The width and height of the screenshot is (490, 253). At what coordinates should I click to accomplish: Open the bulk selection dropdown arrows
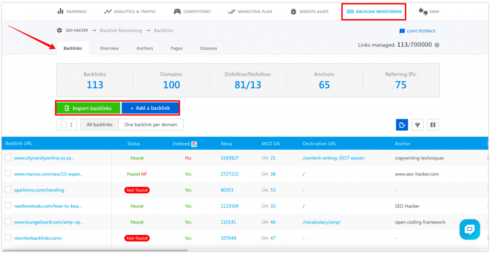coord(72,124)
